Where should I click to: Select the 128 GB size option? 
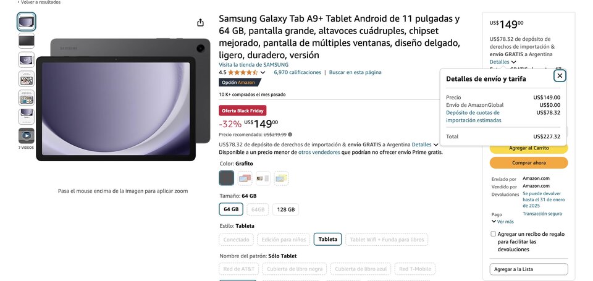(286, 209)
